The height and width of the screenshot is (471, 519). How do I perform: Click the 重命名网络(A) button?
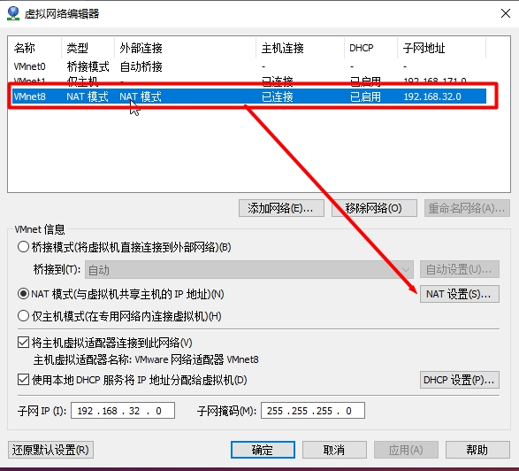467,208
